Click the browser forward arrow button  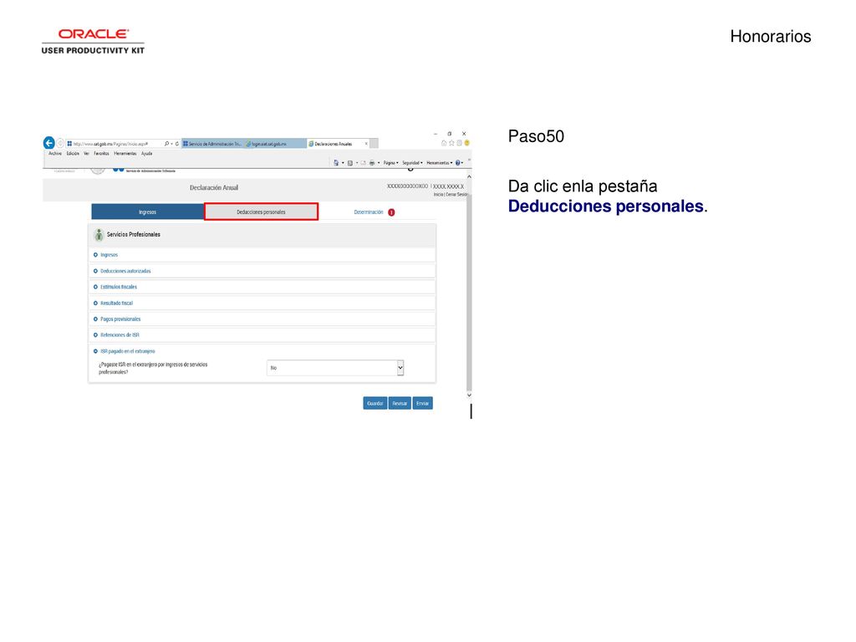point(60,143)
